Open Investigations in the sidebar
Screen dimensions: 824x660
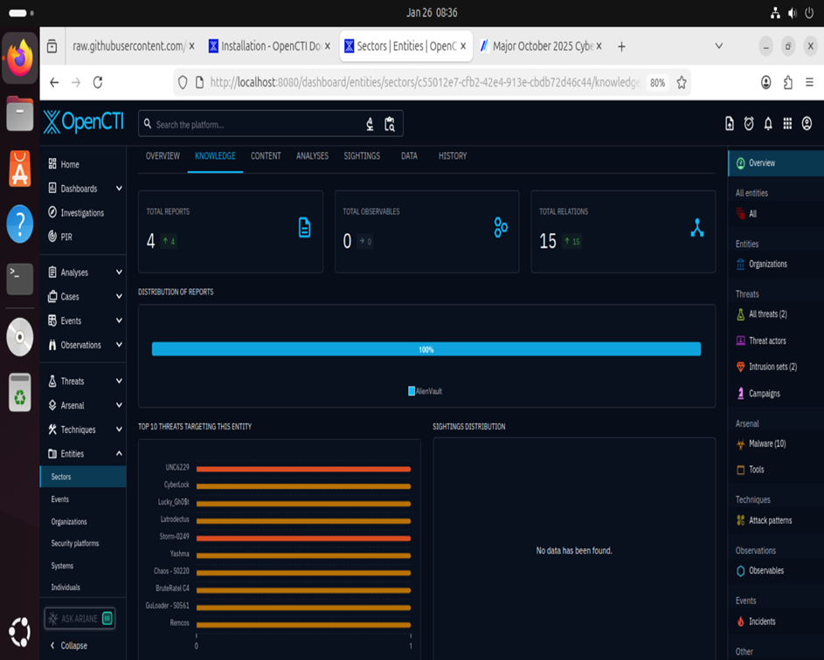(82, 213)
